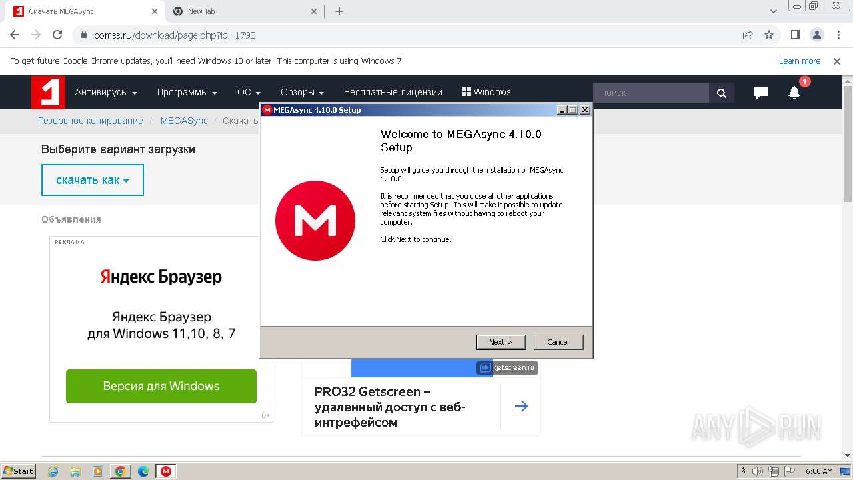853x480 pixels.
Task: Click the comss red logo
Action: (x=48, y=92)
